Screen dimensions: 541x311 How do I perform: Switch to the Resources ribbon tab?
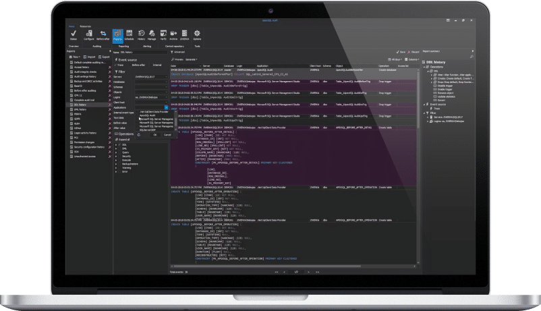[85, 26]
